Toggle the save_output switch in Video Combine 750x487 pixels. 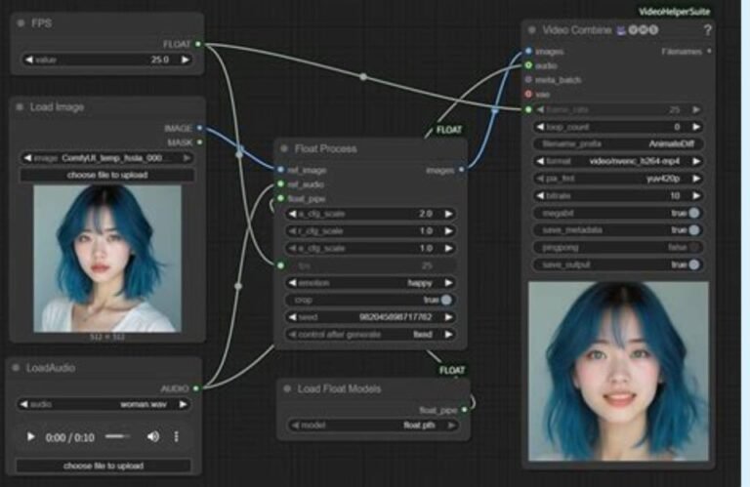694,264
